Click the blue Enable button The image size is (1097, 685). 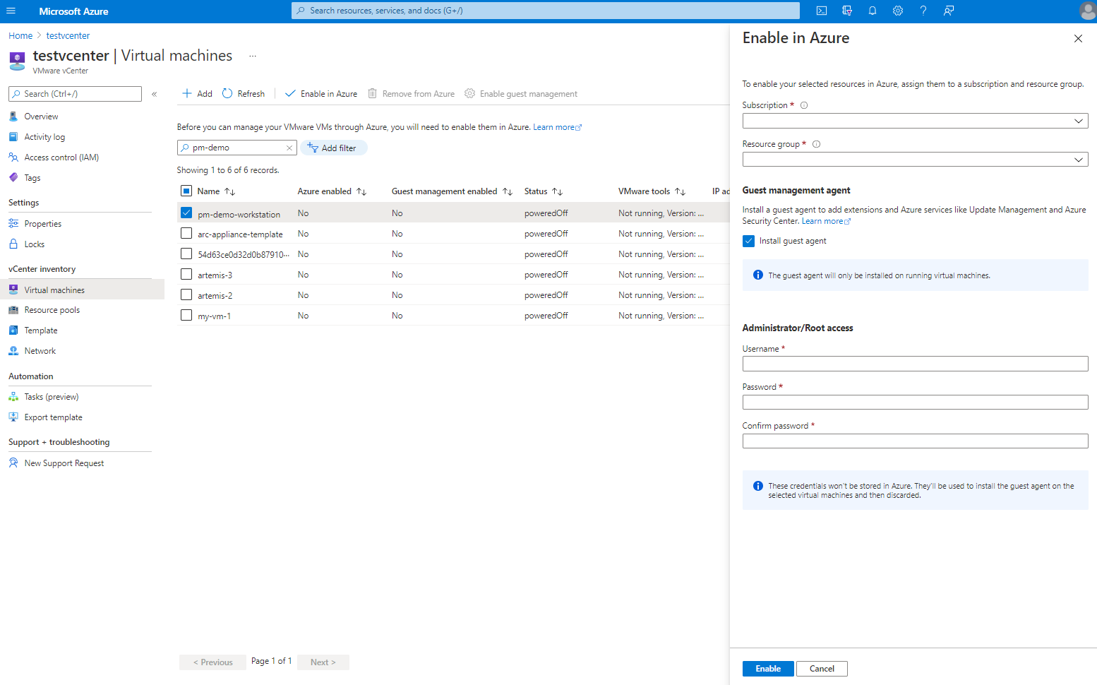coord(767,669)
